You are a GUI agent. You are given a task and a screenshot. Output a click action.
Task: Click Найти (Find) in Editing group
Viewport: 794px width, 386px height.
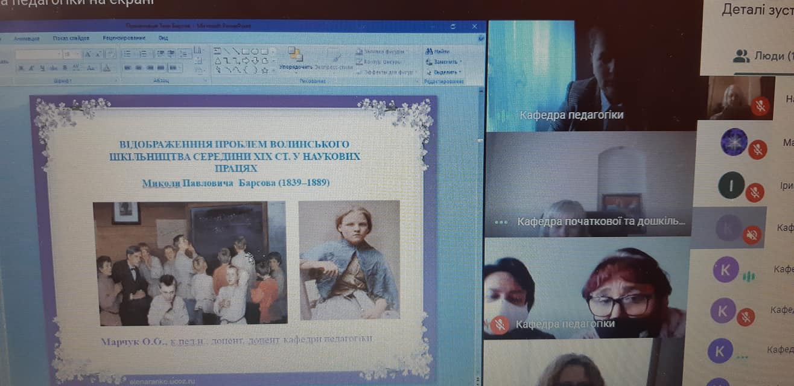438,51
